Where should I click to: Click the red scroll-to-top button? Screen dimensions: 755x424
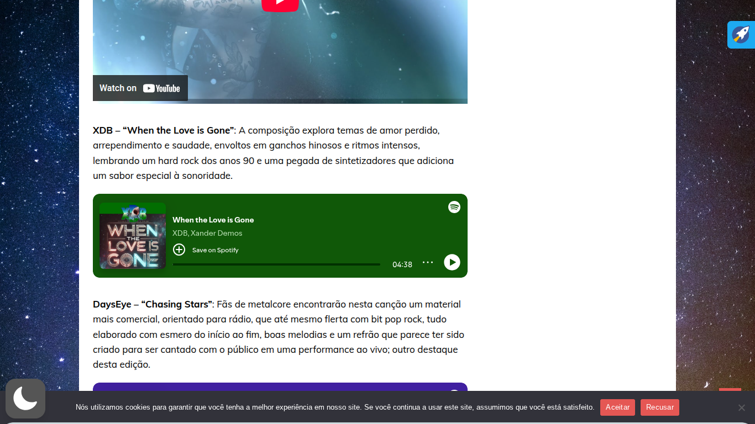730,390
